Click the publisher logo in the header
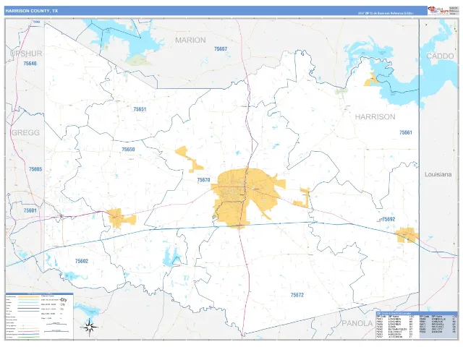 (x=438, y=10)
